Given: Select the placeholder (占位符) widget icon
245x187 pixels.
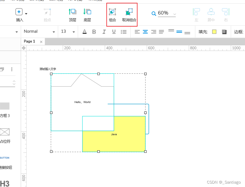Looking at the screenshot, I should coord(5,132).
